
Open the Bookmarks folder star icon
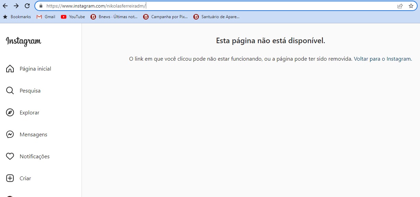coord(5,16)
